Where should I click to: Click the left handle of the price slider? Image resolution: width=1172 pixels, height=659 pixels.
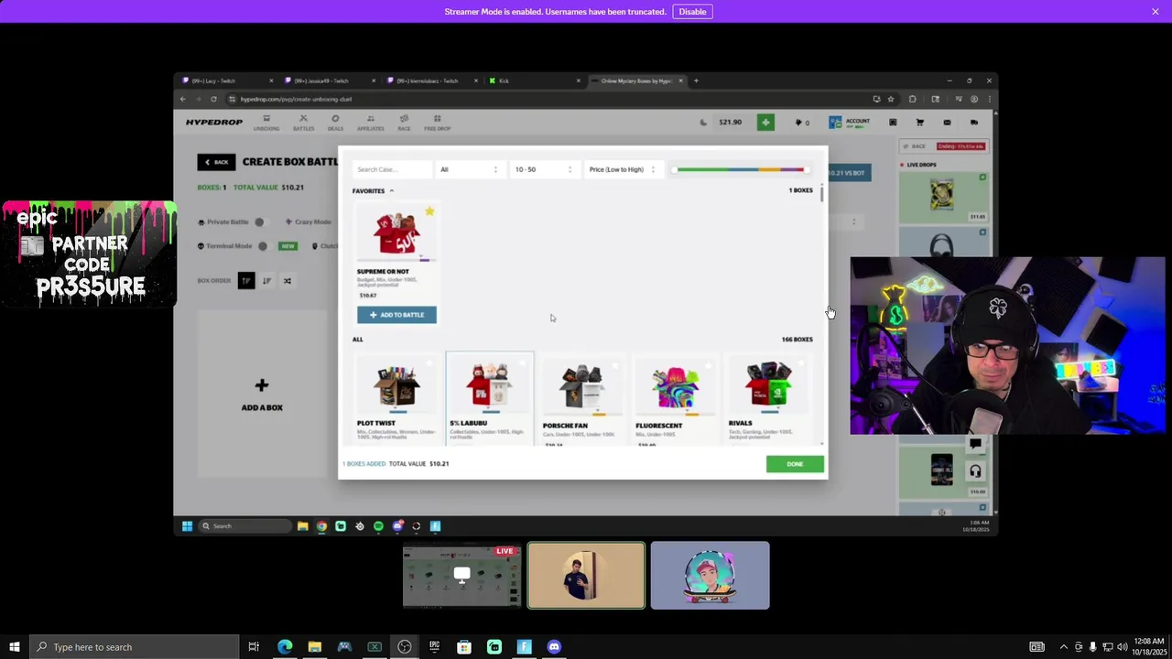675,169
